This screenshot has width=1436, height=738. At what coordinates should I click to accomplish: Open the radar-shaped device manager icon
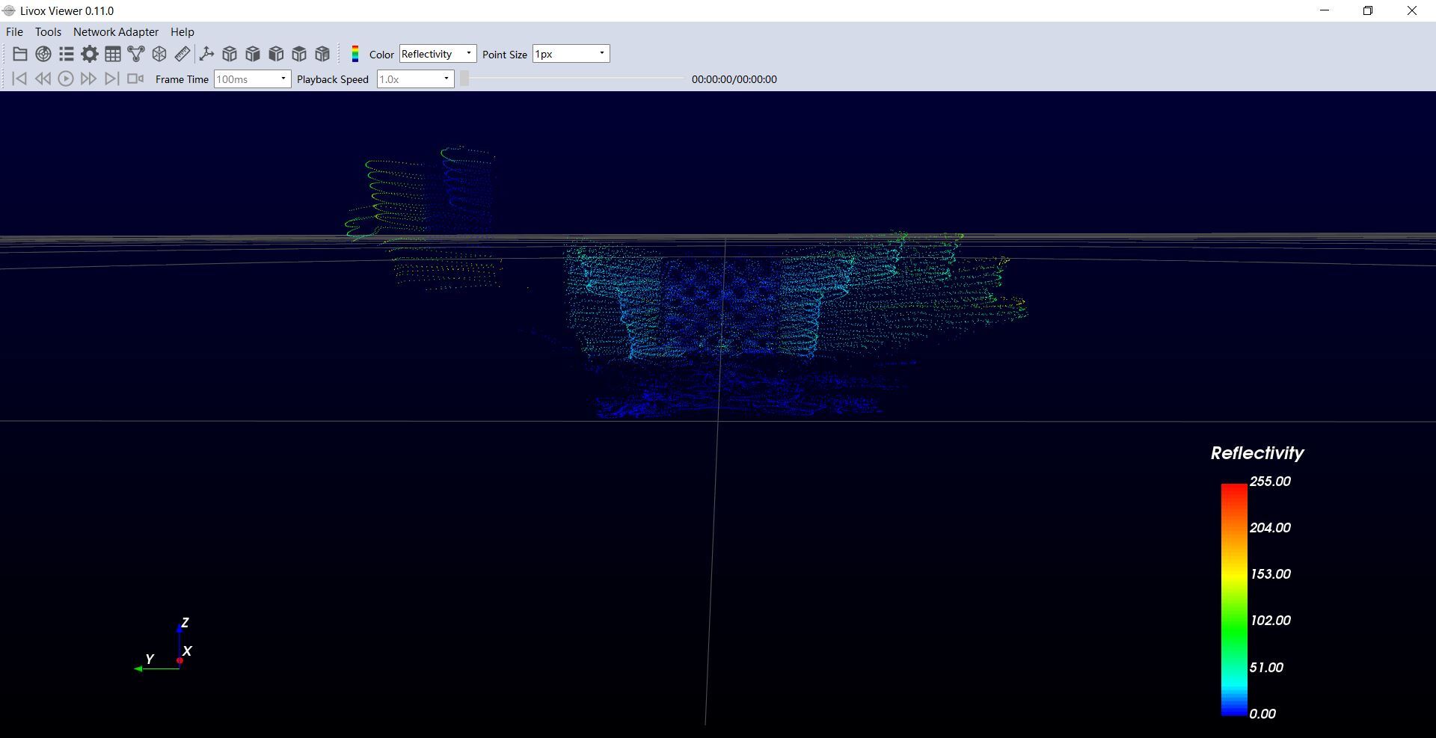point(43,54)
